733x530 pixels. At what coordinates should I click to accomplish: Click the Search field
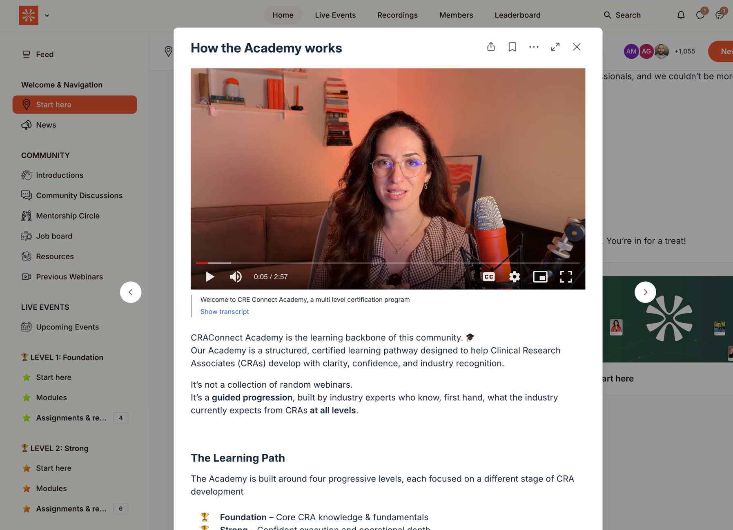tap(628, 15)
